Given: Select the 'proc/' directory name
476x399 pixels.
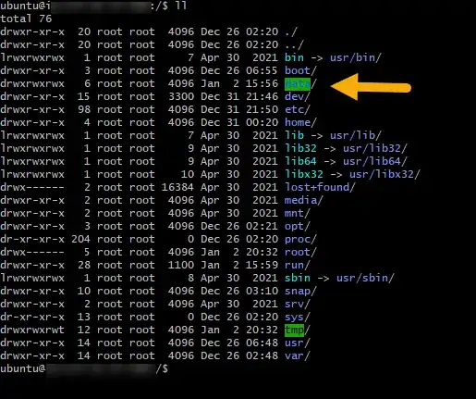Looking at the screenshot, I should click(300, 239).
